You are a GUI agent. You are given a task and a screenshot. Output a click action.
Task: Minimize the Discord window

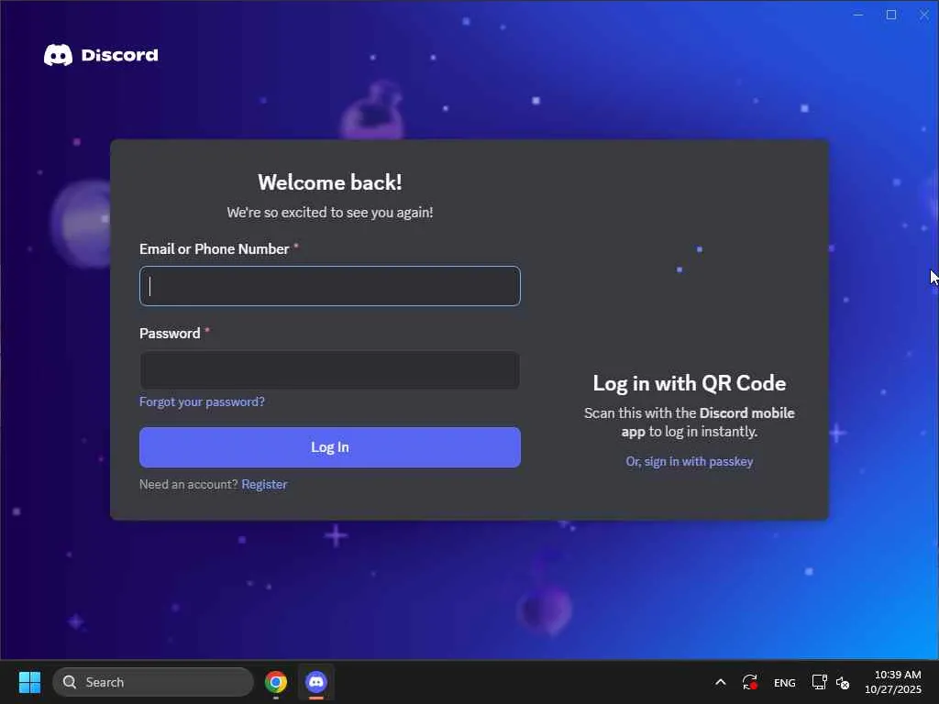(858, 15)
